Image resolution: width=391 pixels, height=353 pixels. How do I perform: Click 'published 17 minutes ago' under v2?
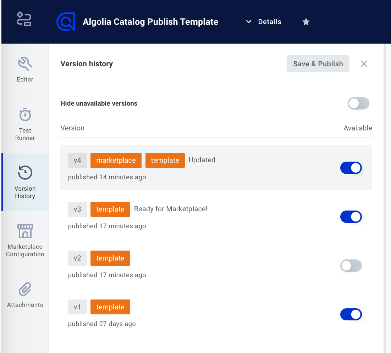point(107,275)
